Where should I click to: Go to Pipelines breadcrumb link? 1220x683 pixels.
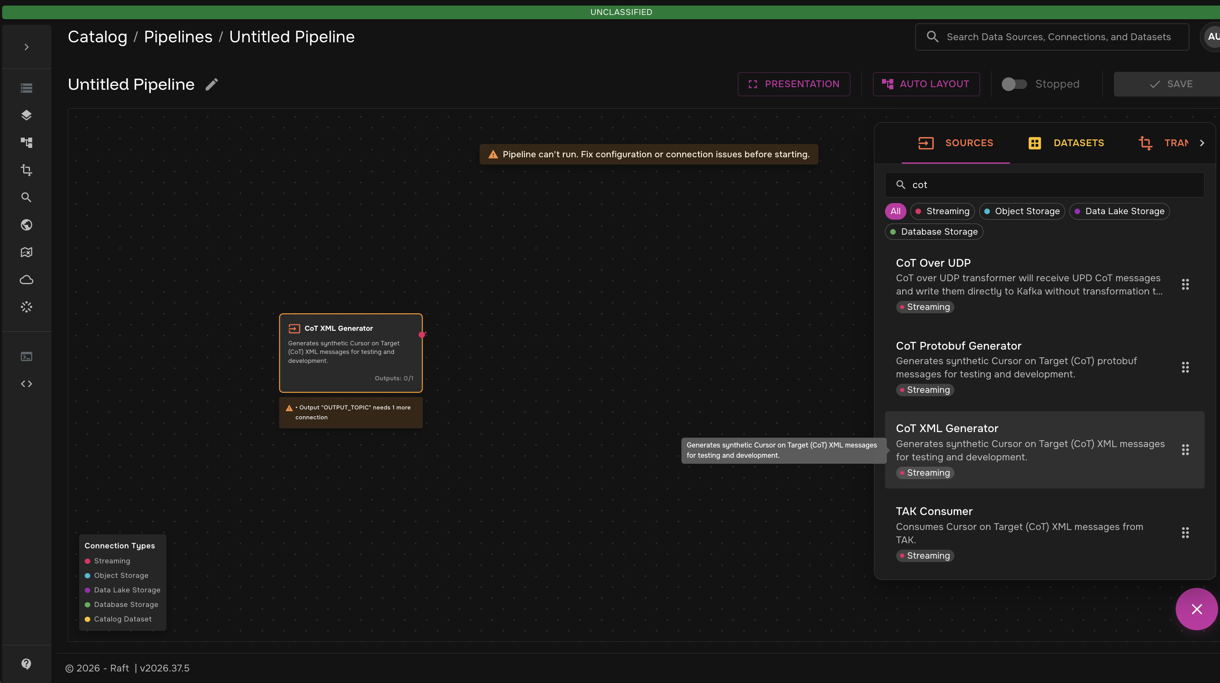(178, 37)
